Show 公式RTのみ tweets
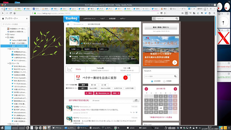 (118, 88)
